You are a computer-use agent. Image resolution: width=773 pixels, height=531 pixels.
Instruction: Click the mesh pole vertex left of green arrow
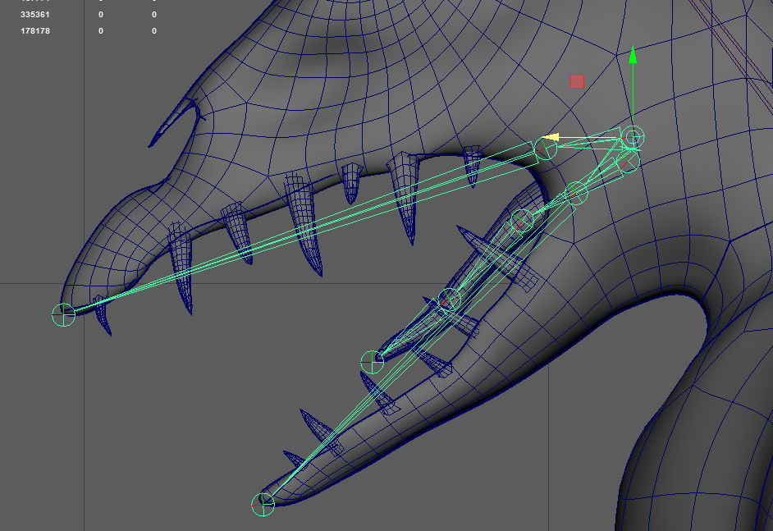[617, 56]
